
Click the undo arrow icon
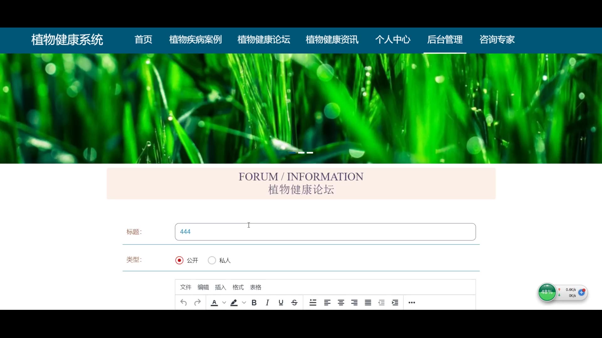click(x=184, y=303)
